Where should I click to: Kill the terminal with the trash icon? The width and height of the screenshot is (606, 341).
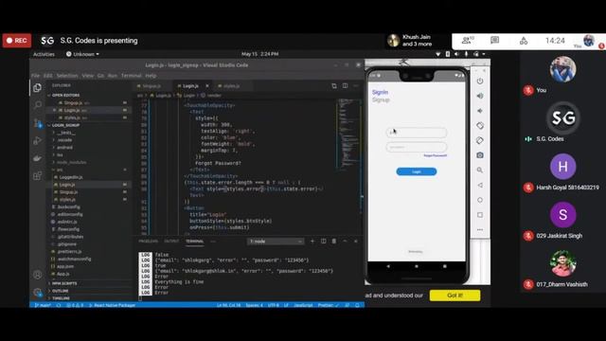point(334,242)
